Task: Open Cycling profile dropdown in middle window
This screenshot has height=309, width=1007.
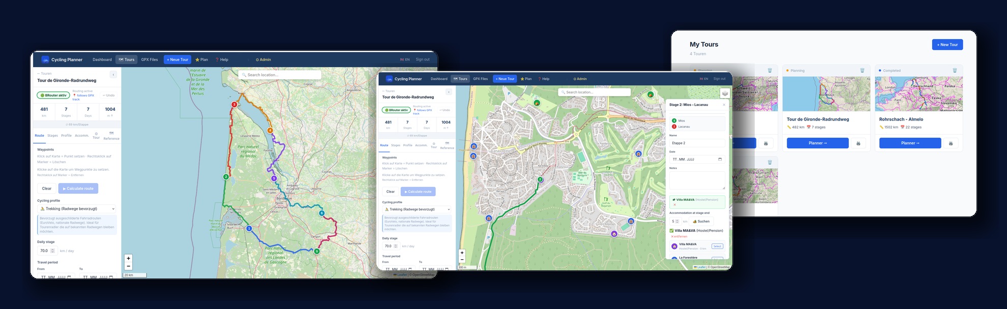Action: pyautogui.click(x=417, y=209)
